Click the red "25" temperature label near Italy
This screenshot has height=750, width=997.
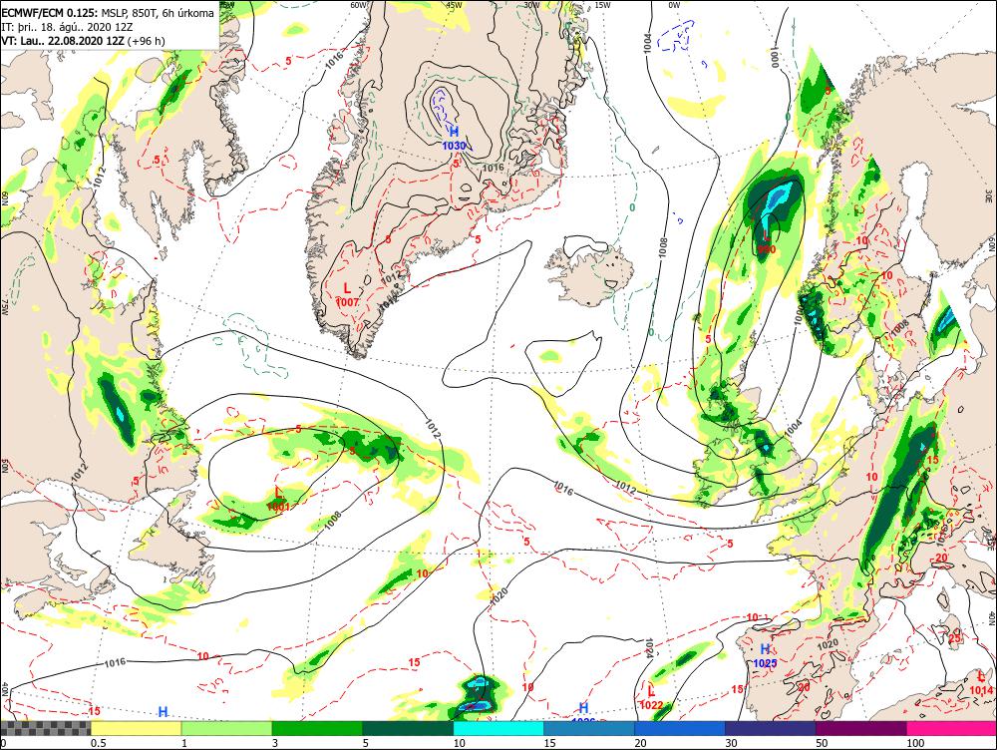[x=954, y=638]
